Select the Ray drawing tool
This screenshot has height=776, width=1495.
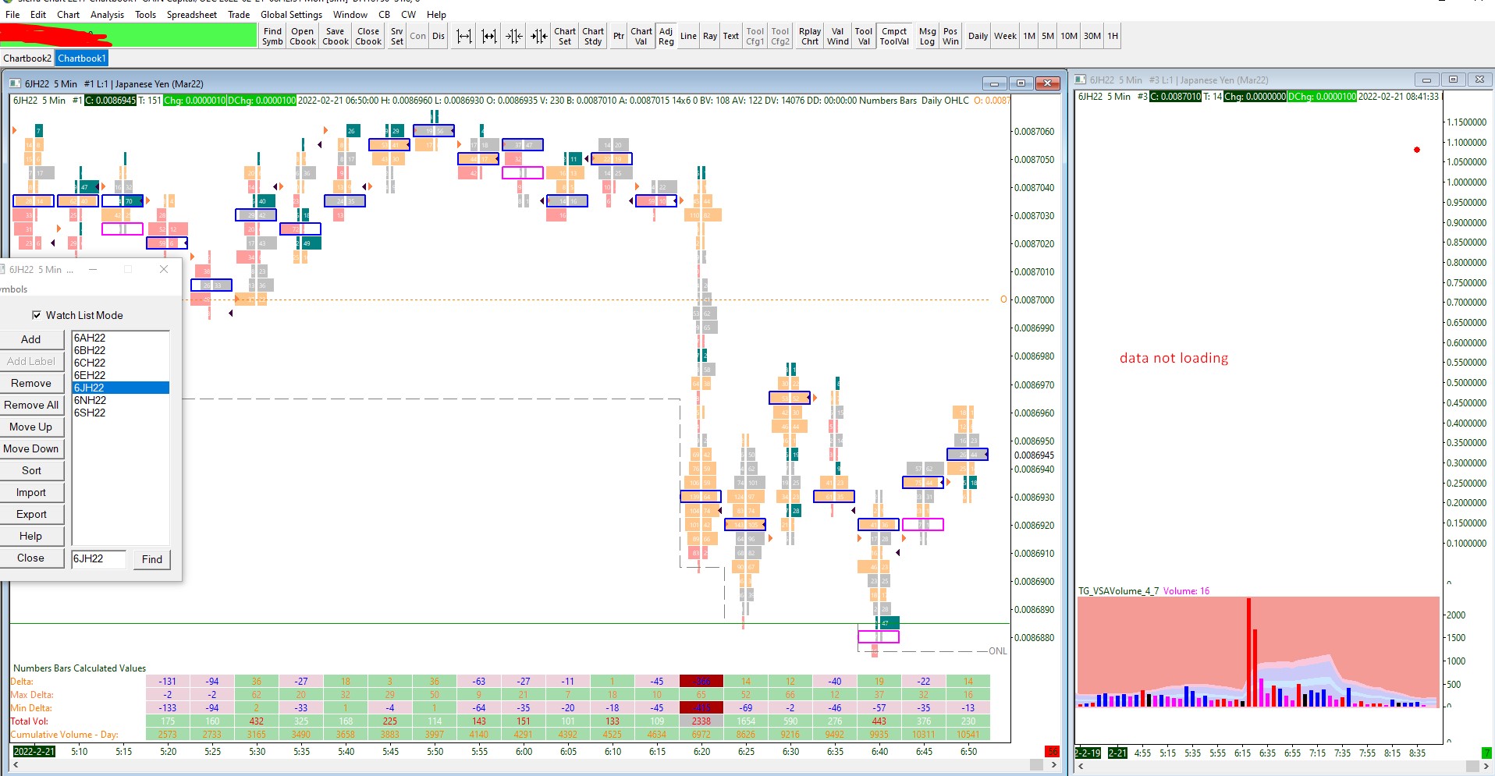[710, 36]
